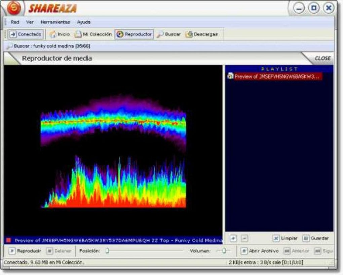Clear playlist with Limpiar button
The width and height of the screenshot is (343, 275).
click(x=285, y=238)
